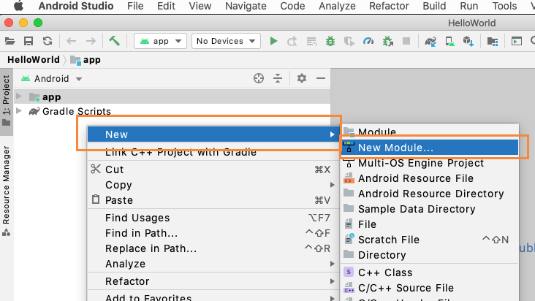535x301 pixels.
Task: Open the Project Structure icon
Action: (493, 42)
